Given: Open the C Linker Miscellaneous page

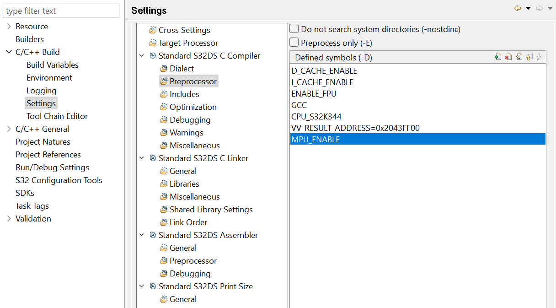Looking at the screenshot, I should (x=194, y=197).
